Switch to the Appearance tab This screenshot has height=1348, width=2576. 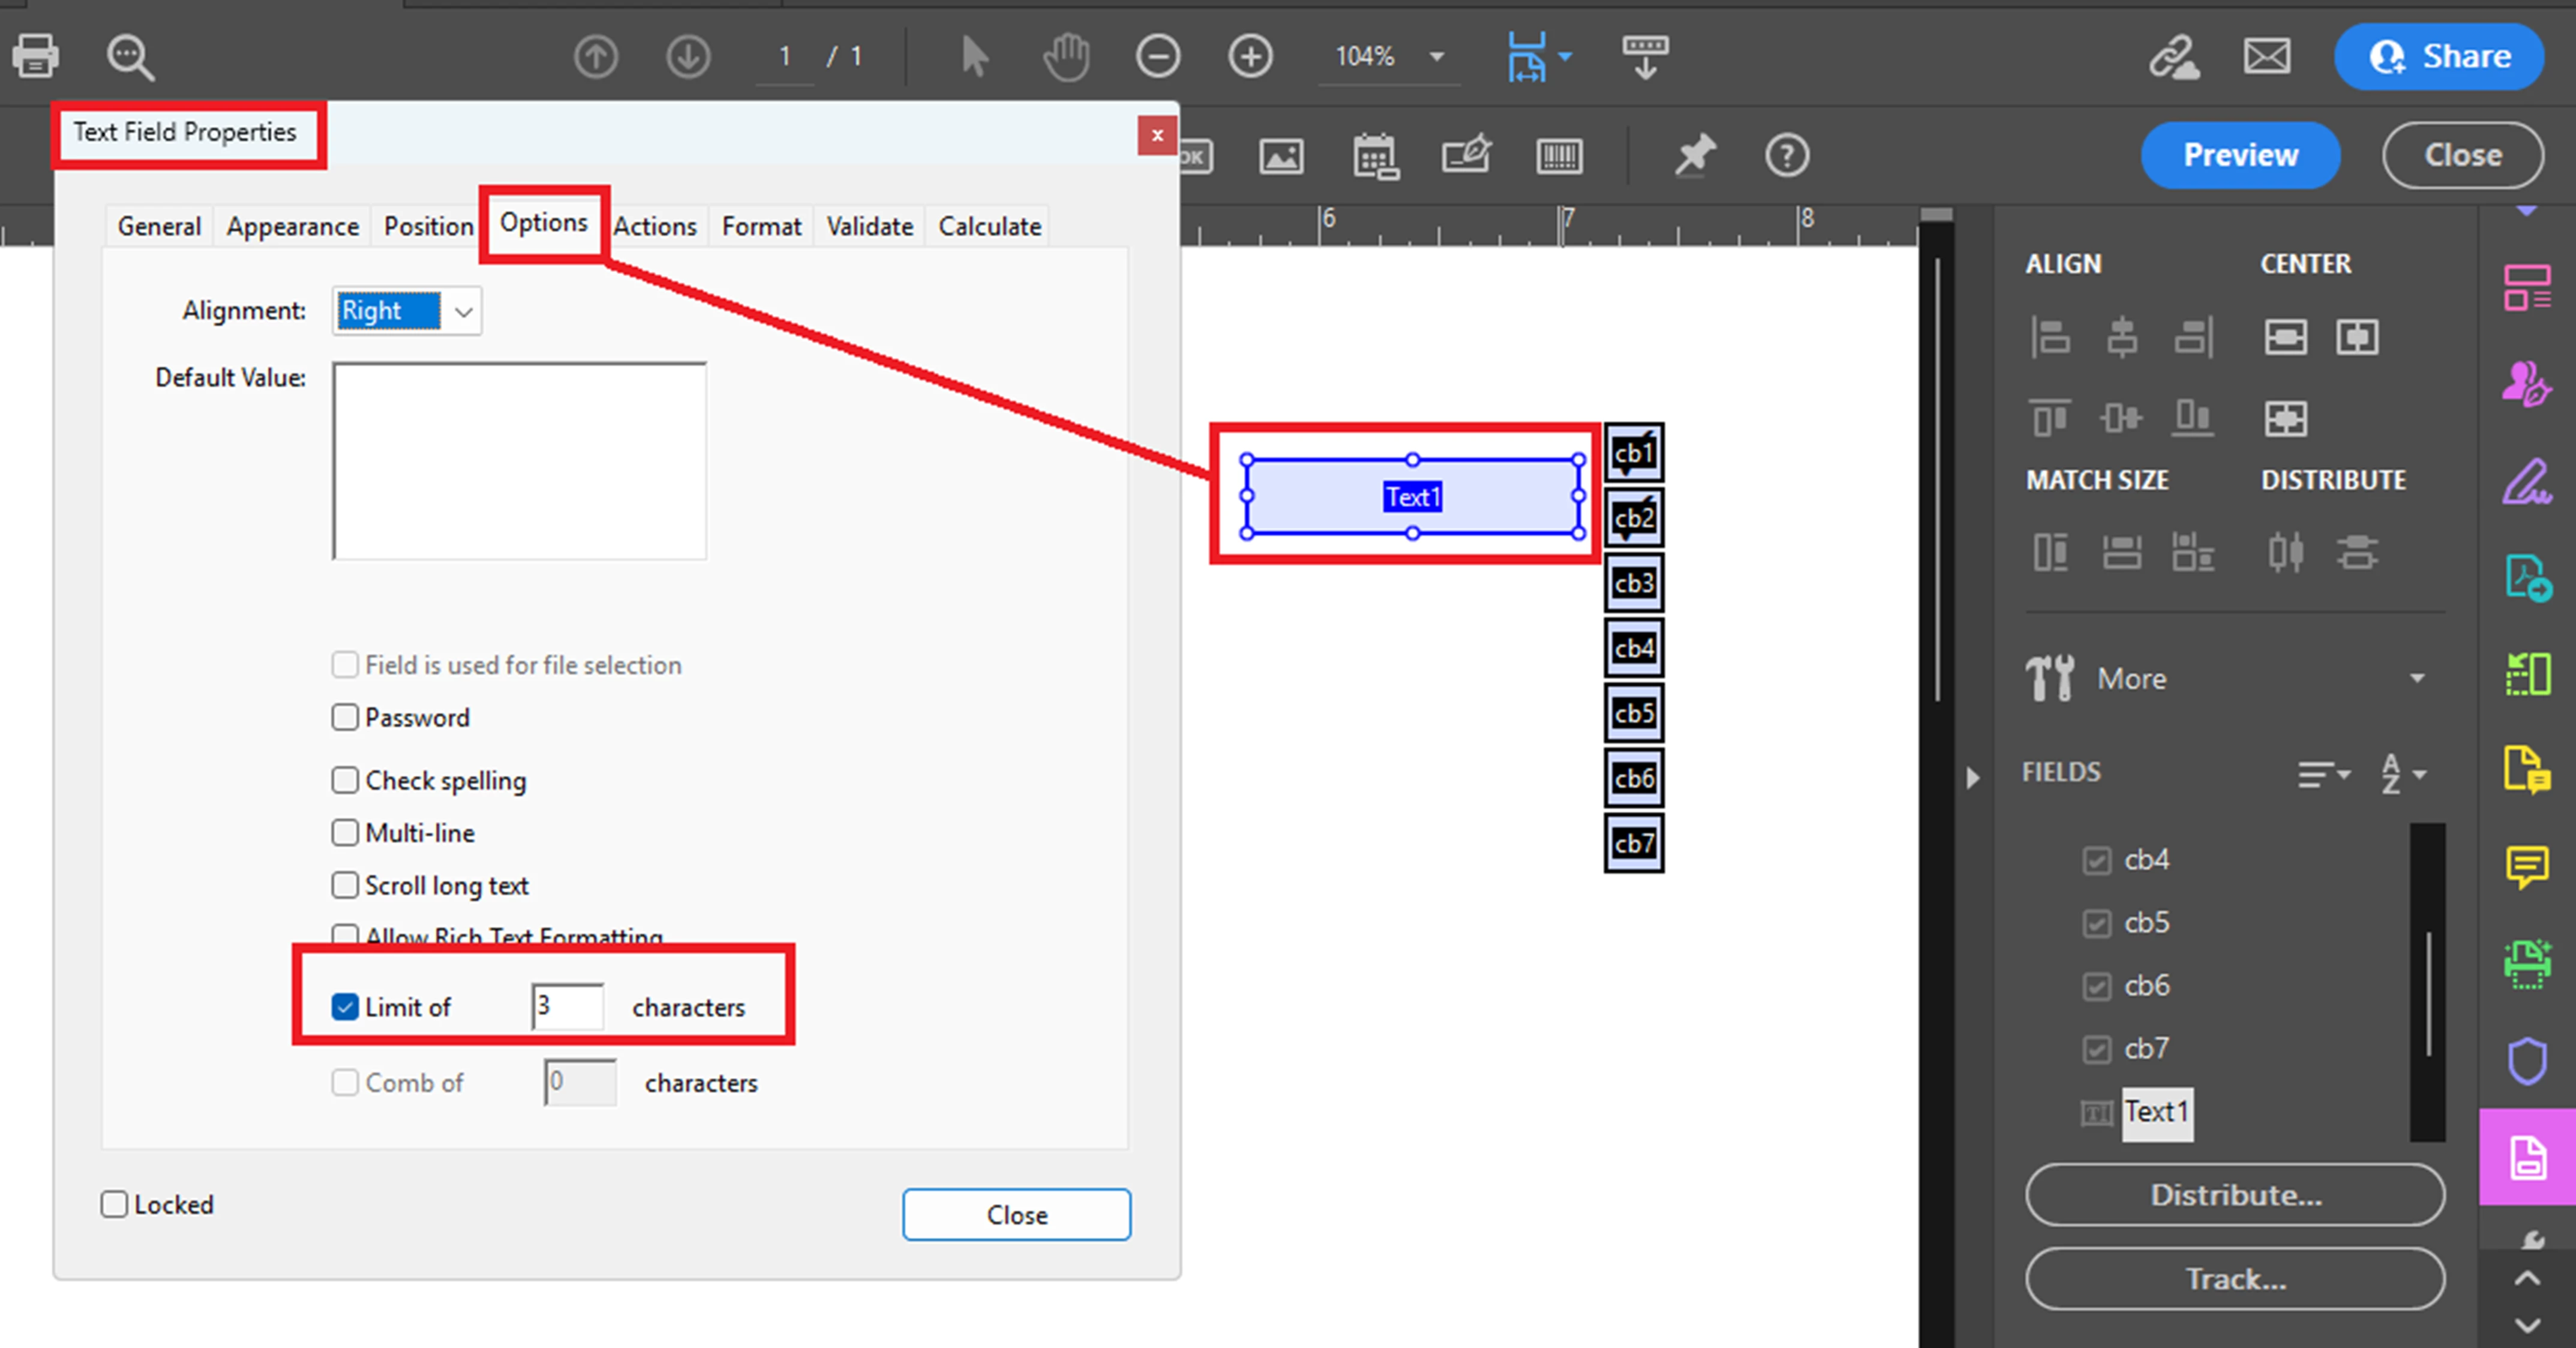pos(292,226)
